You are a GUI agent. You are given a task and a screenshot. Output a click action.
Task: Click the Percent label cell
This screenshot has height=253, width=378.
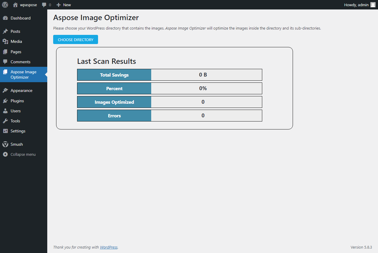pyautogui.click(x=114, y=88)
